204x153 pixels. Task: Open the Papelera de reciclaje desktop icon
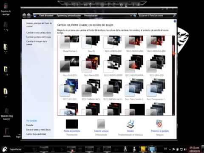pyautogui.click(x=6, y=9)
